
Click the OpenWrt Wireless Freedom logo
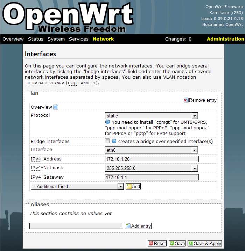point(68,17)
